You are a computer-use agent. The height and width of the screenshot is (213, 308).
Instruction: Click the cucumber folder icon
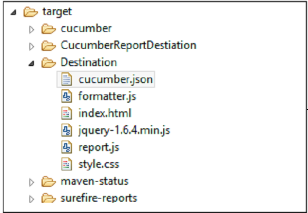[48, 29]
